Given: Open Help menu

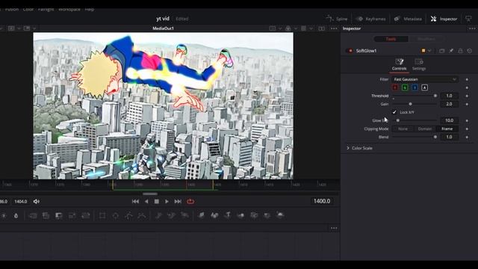Looking at the screenshot, I should click(90, 10).
